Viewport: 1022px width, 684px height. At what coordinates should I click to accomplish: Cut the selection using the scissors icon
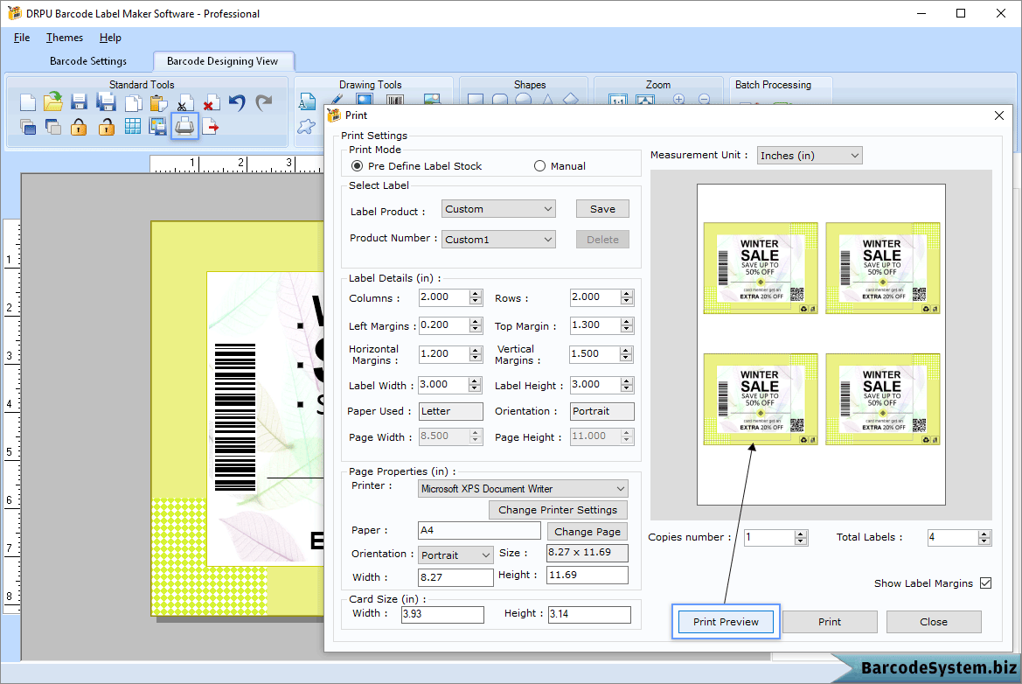pyautogui.click(x=184, y=102)
